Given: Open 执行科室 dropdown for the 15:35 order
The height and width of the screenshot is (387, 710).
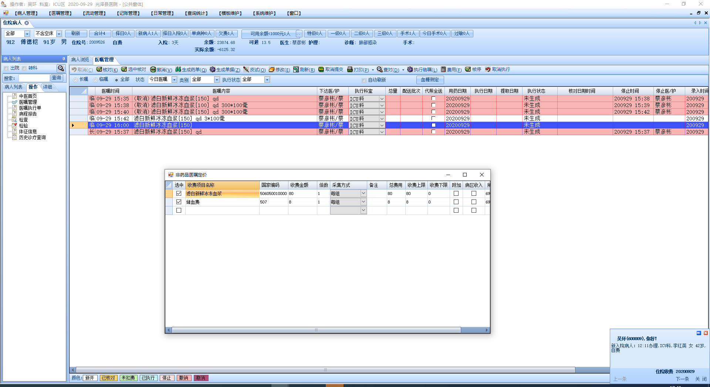Looking at the screenshot, I should [382, 99].
